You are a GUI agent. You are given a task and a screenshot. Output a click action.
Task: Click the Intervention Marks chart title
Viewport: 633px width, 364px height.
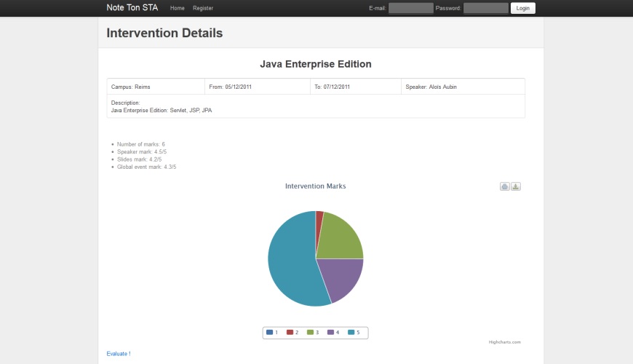pos(315,186)
